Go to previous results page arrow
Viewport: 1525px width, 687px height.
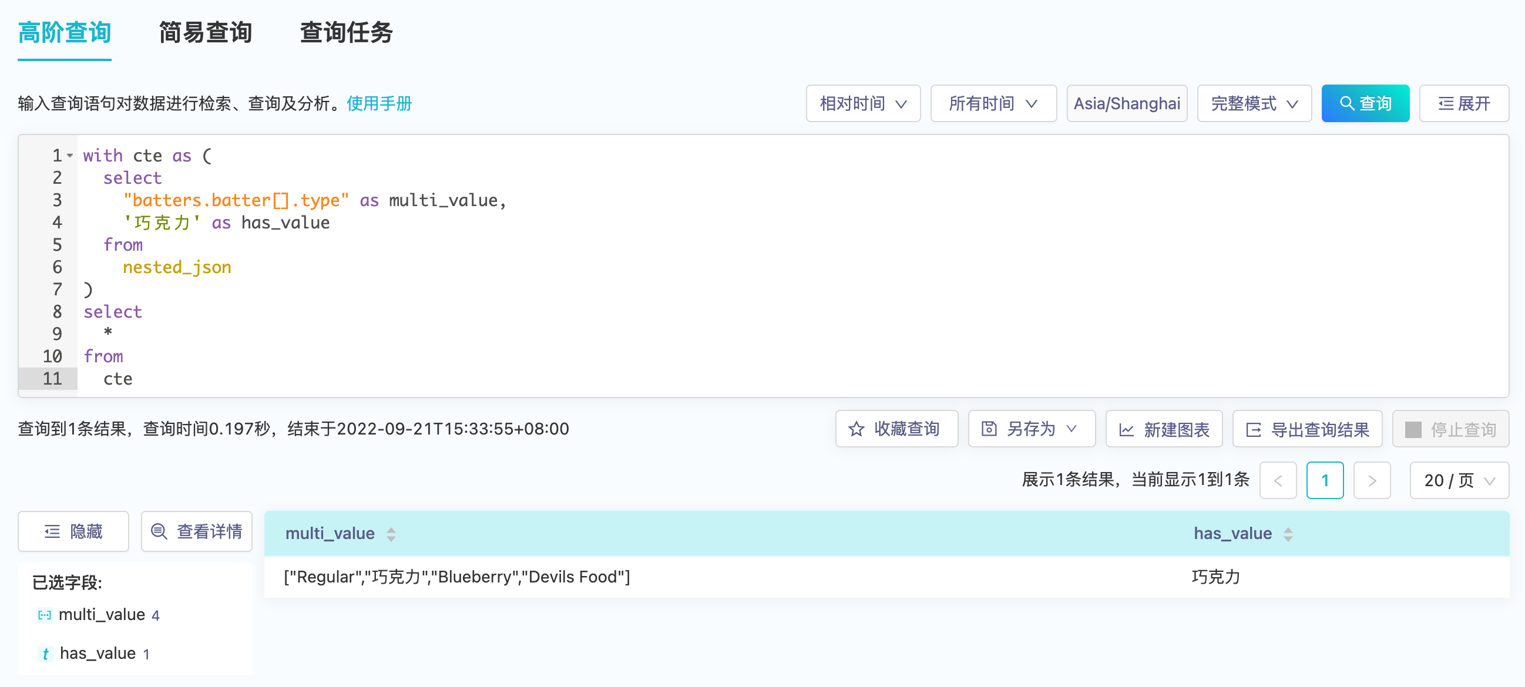point(1278,480)
